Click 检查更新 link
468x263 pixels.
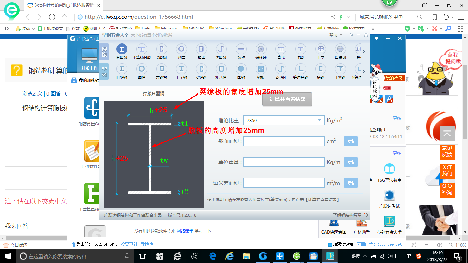tap(129, 244)
